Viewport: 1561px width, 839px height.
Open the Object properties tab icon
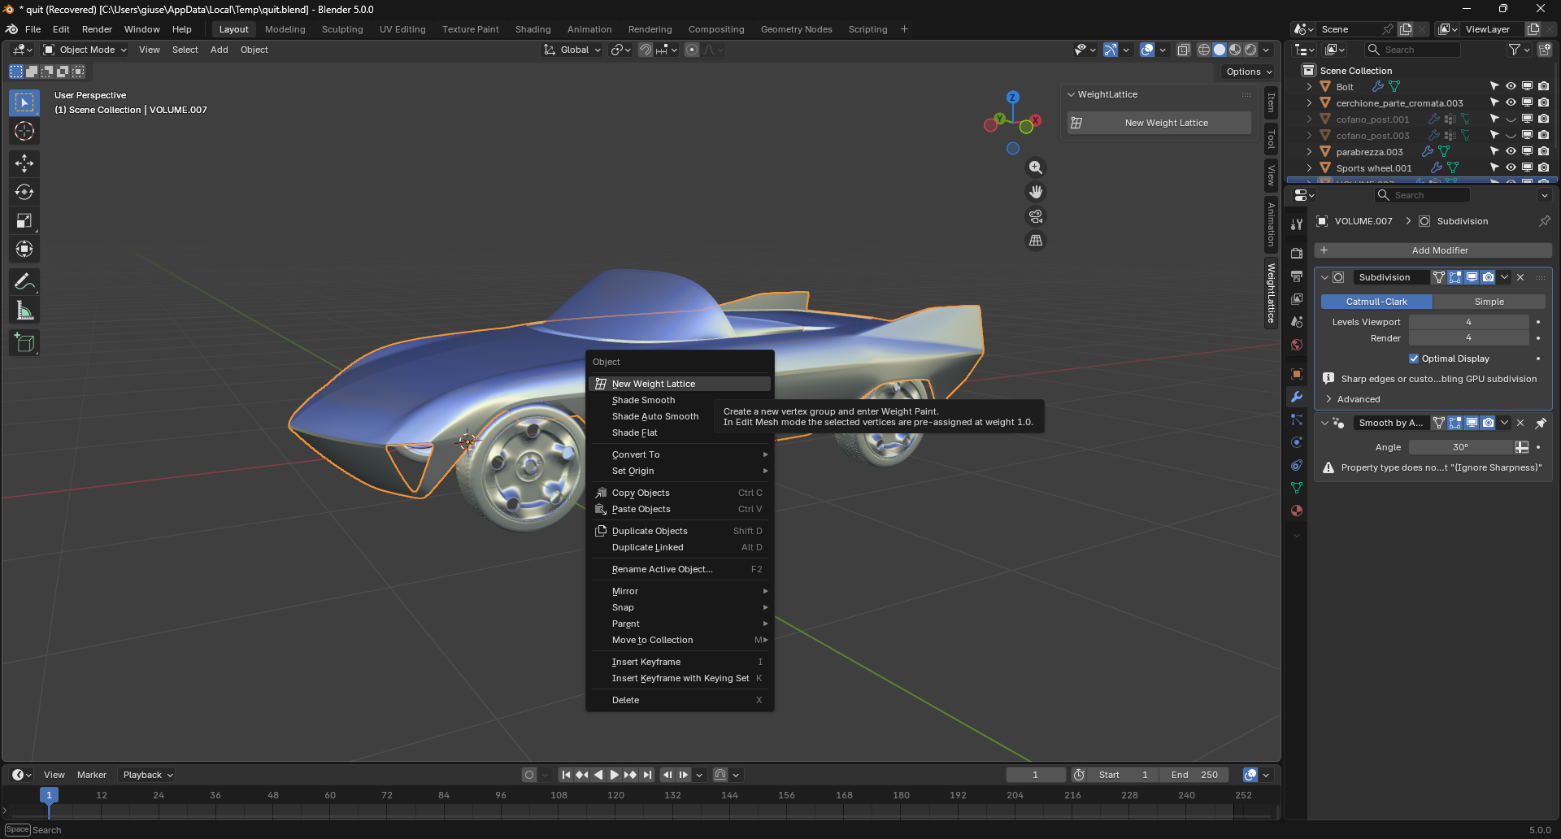(x=1297, y=374)
